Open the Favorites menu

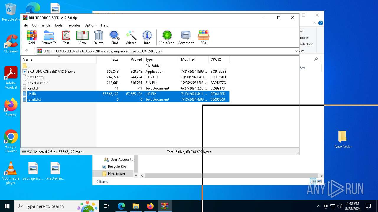(x=73, y=25)
